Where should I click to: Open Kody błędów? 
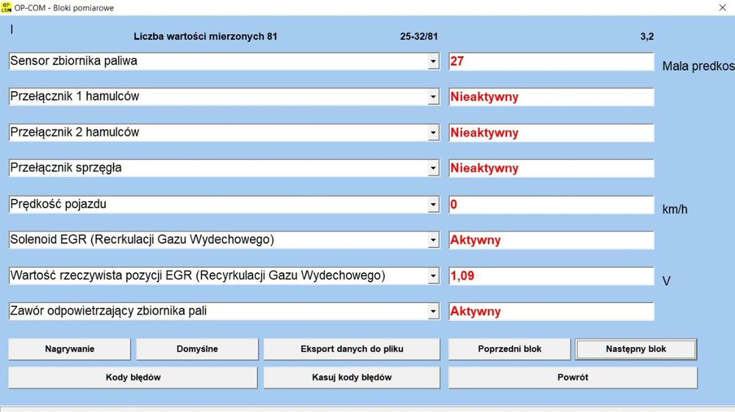(x=133, y=377)
